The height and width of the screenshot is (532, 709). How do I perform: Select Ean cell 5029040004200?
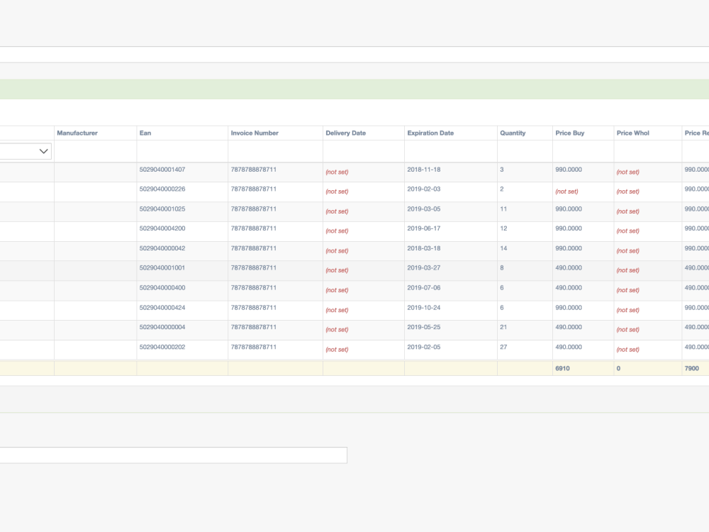(x=162, y=228)
